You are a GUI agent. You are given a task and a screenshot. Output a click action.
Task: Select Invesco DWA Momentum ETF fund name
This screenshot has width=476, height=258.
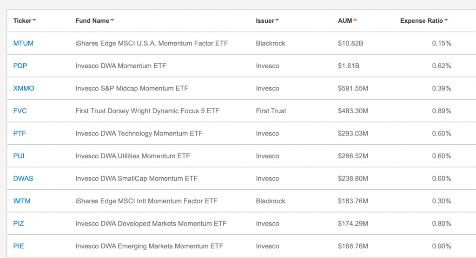tap(121, 66)
